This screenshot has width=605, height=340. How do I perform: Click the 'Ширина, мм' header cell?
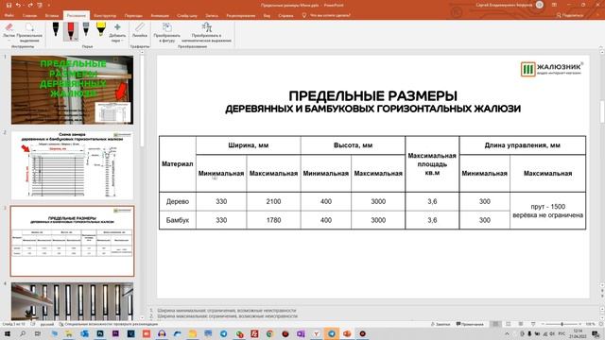[x=248, y=145]
